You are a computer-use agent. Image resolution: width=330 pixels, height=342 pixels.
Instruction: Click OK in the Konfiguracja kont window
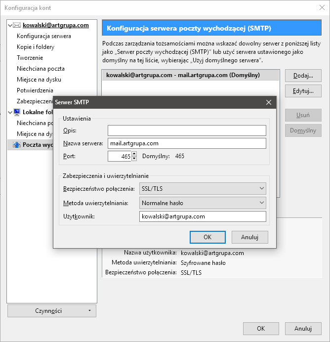point(261,329)
